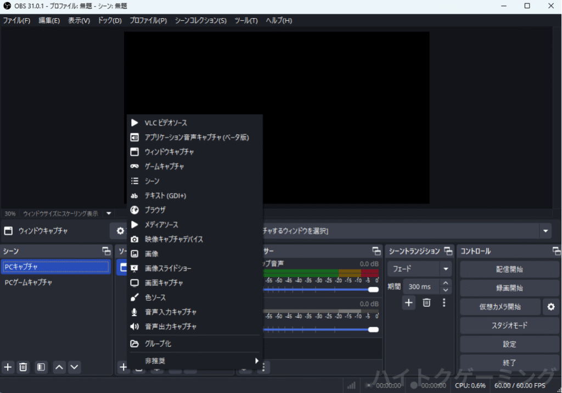This screenshot has height=393, width=562.
Task: Click the CPU: 0.6% status text
Action: click(x=470, y=385)
